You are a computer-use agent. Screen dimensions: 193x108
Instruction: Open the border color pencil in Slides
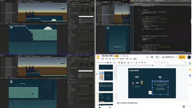tap(139, 63)
